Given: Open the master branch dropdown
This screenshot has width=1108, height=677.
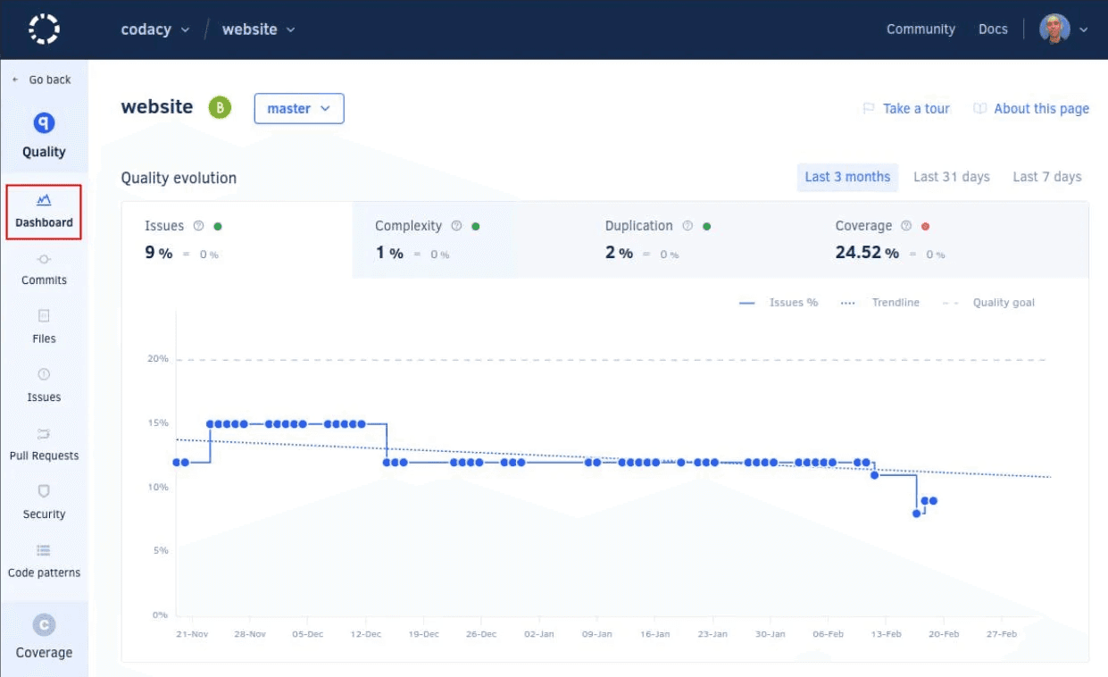Looking at the screenshot, I should [x=298, y=108].
